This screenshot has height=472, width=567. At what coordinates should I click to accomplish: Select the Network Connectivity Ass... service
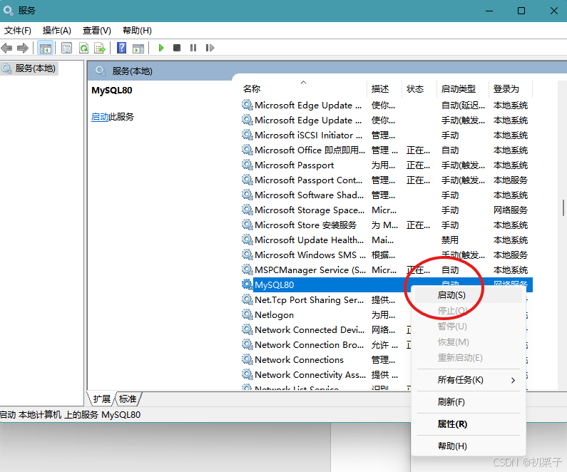[325, 375]
